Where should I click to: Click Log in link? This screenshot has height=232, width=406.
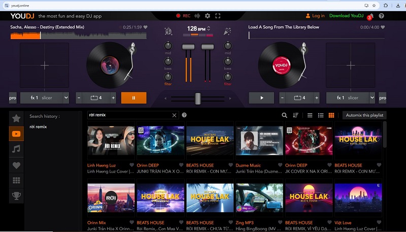click(318, 16)
